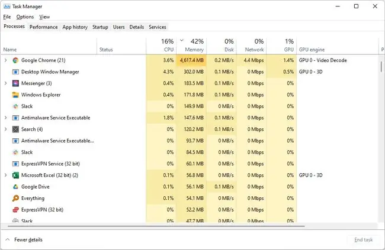Click the Everything search icon
The height and width of the screenshot is (250, 385).
pyautogui.click(x=15, y=198)
